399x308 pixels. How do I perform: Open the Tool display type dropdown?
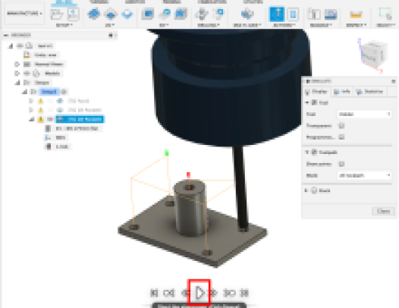pyautogui.click(x=364, y=114)
